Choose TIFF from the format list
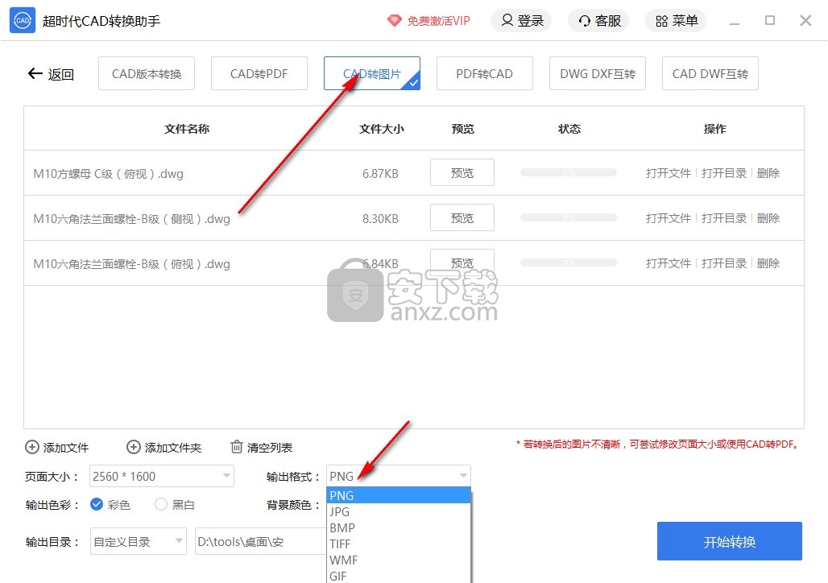 coord(399,544)
